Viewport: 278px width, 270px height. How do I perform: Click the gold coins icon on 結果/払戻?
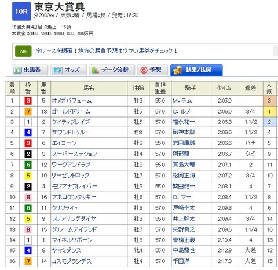(177, 70)
